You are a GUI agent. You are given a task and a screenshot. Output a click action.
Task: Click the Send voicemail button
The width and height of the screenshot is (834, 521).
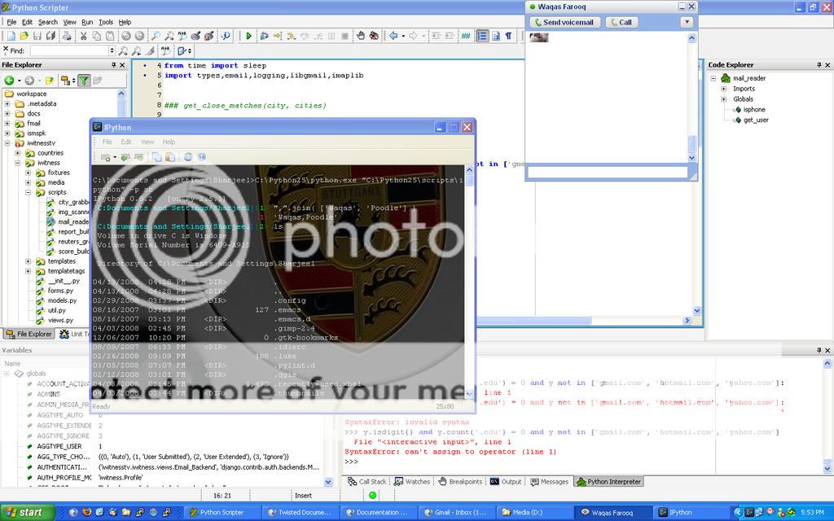564,22
